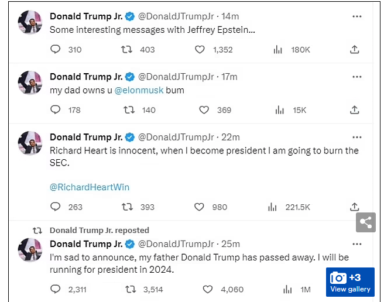Share the Jeffrey Epstein messages tweet
384x302 pixels.
pos(355,50)
